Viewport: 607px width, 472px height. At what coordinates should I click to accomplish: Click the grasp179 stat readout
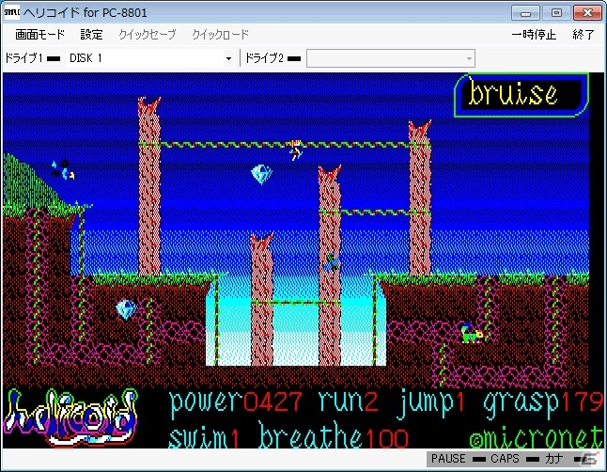click(x=543, y=403)
